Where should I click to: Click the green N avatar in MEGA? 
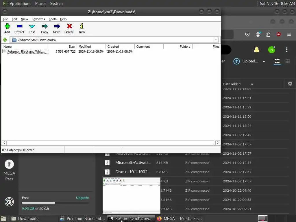tap(272, 50)
